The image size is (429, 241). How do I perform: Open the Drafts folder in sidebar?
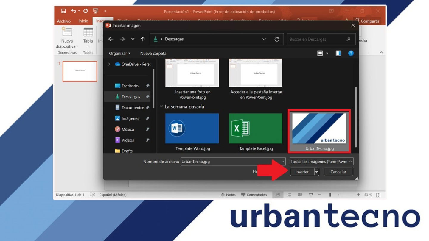[x=124, y=151]
